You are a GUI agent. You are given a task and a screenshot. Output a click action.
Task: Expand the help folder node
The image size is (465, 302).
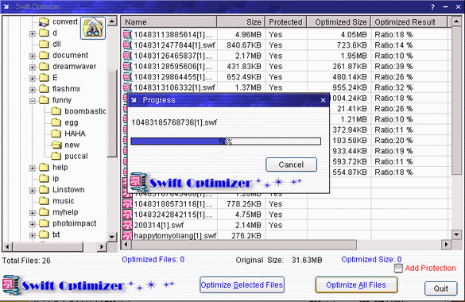[33, 168]
